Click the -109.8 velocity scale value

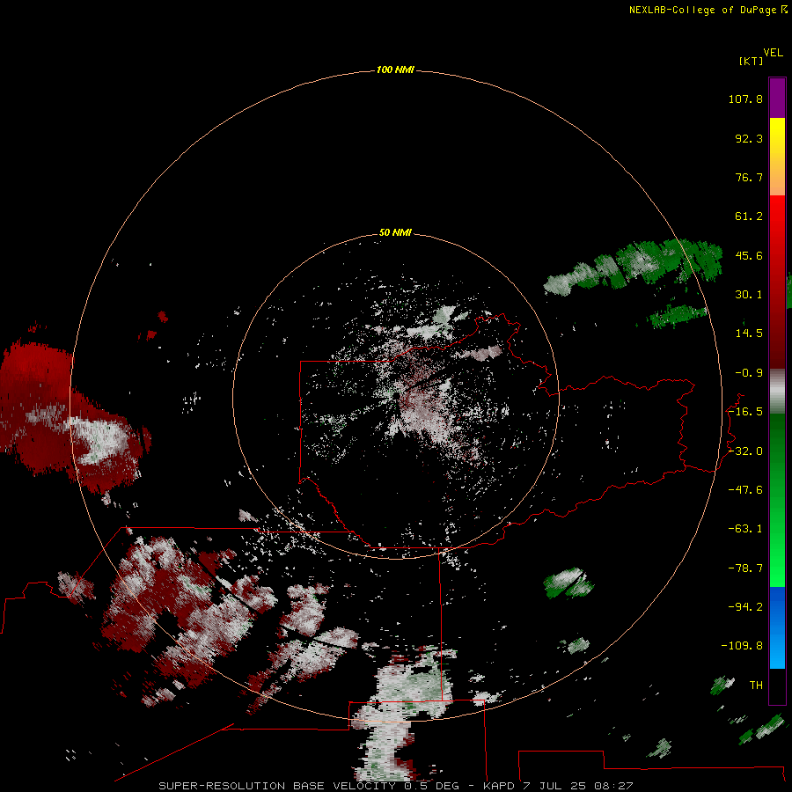742,646
